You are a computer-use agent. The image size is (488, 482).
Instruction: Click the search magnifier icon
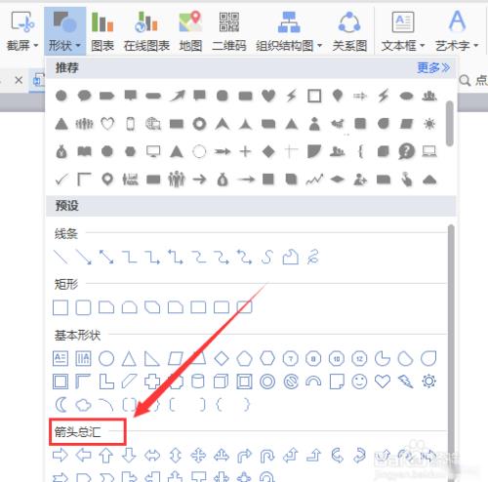465,80
